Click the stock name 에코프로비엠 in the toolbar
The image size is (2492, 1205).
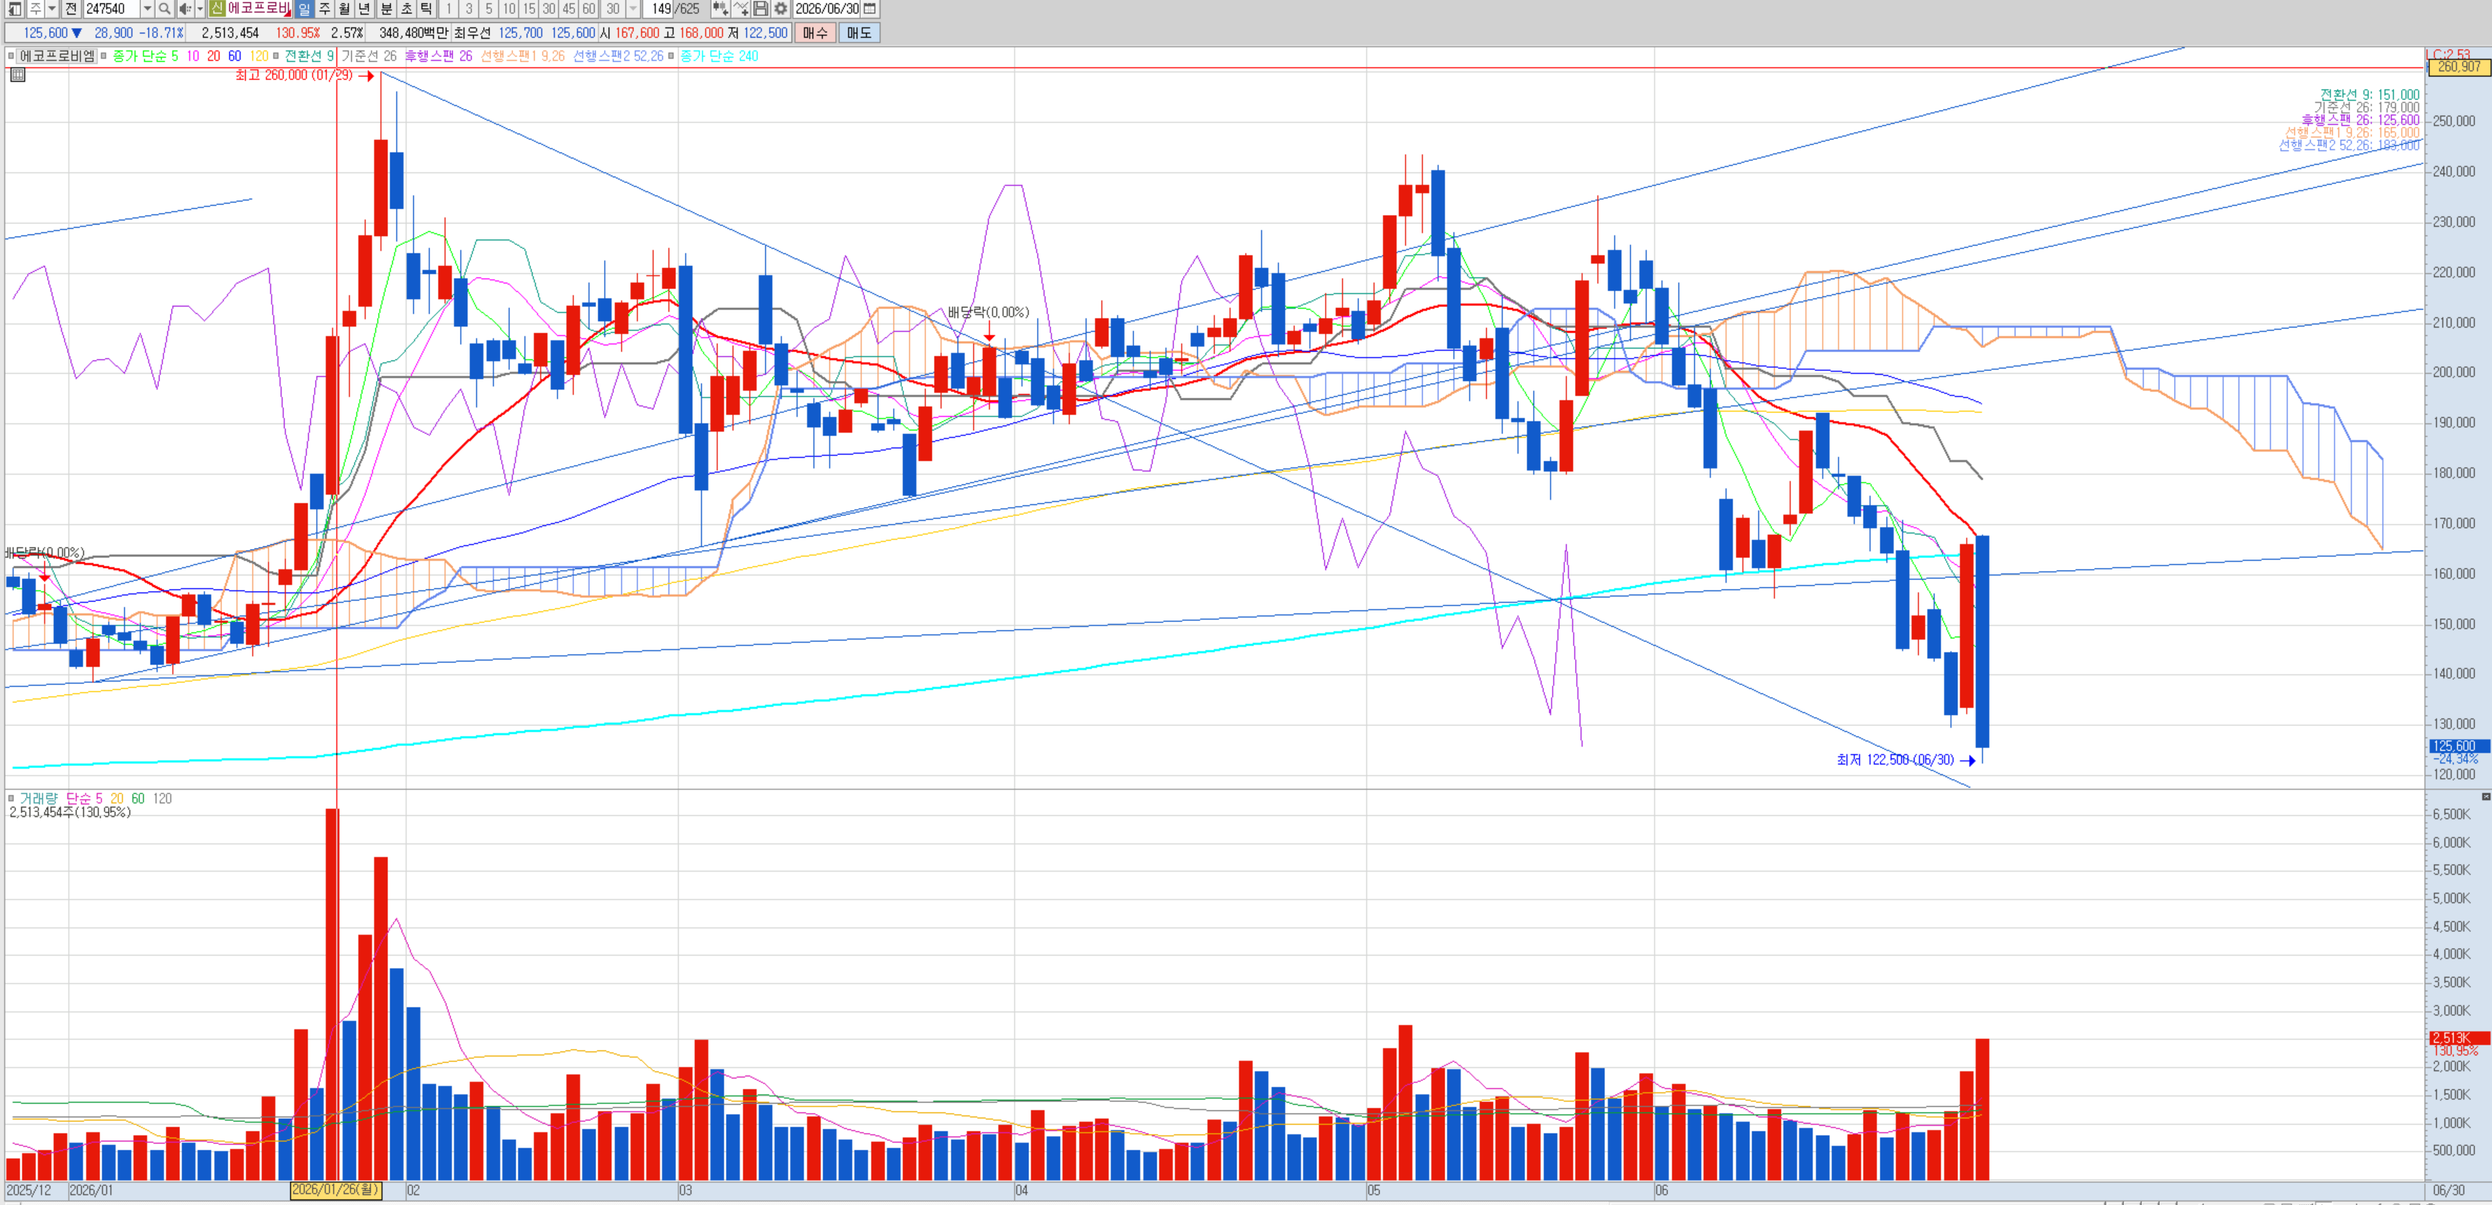[259, 8]
